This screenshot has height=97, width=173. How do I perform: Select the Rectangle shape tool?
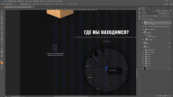tap(2, 49)
